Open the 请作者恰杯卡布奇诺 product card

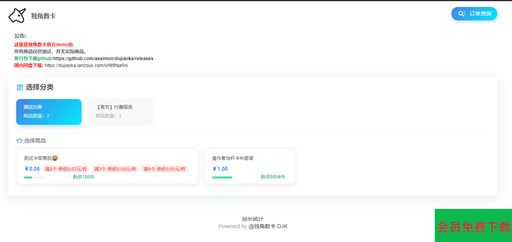click(x=250, y=166)
